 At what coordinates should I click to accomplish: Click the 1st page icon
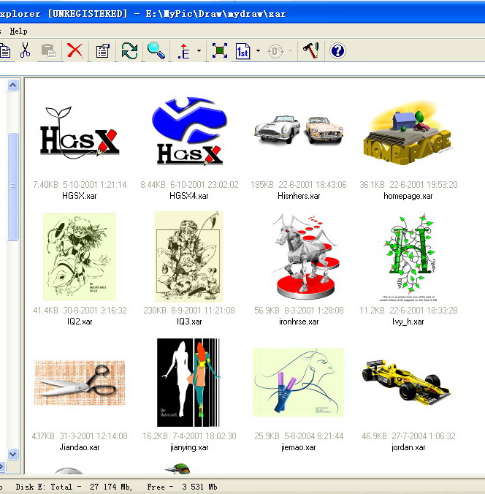[x=242, y=51]
